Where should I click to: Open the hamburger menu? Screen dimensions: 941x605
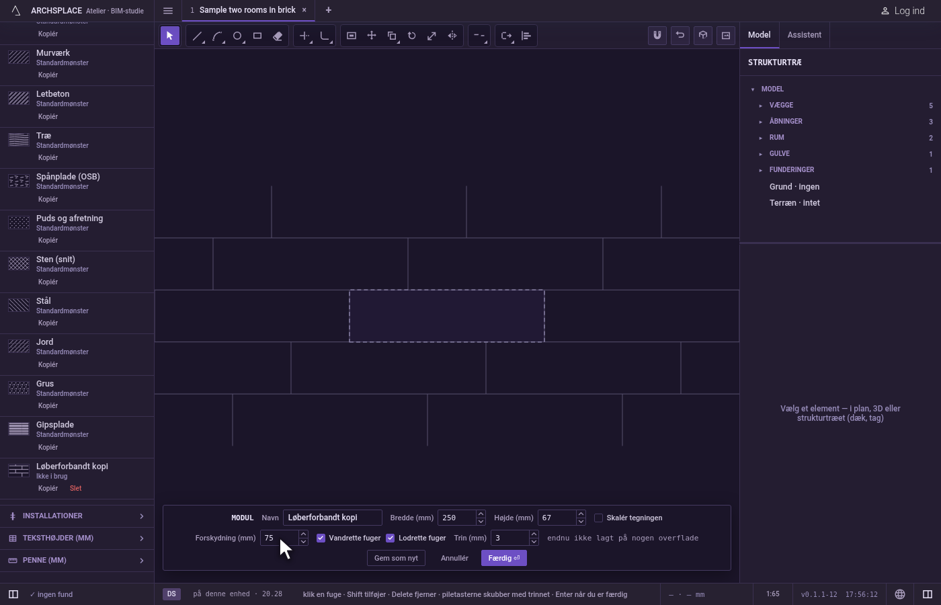pos(168,11)
